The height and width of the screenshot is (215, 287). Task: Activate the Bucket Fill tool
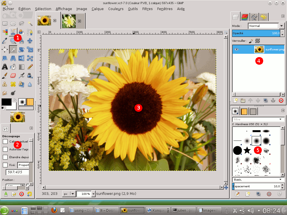click(13, 67)
